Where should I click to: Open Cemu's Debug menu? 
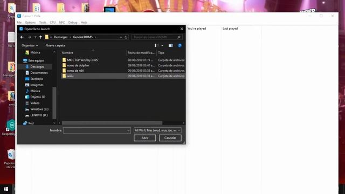[x=73, y=23]
